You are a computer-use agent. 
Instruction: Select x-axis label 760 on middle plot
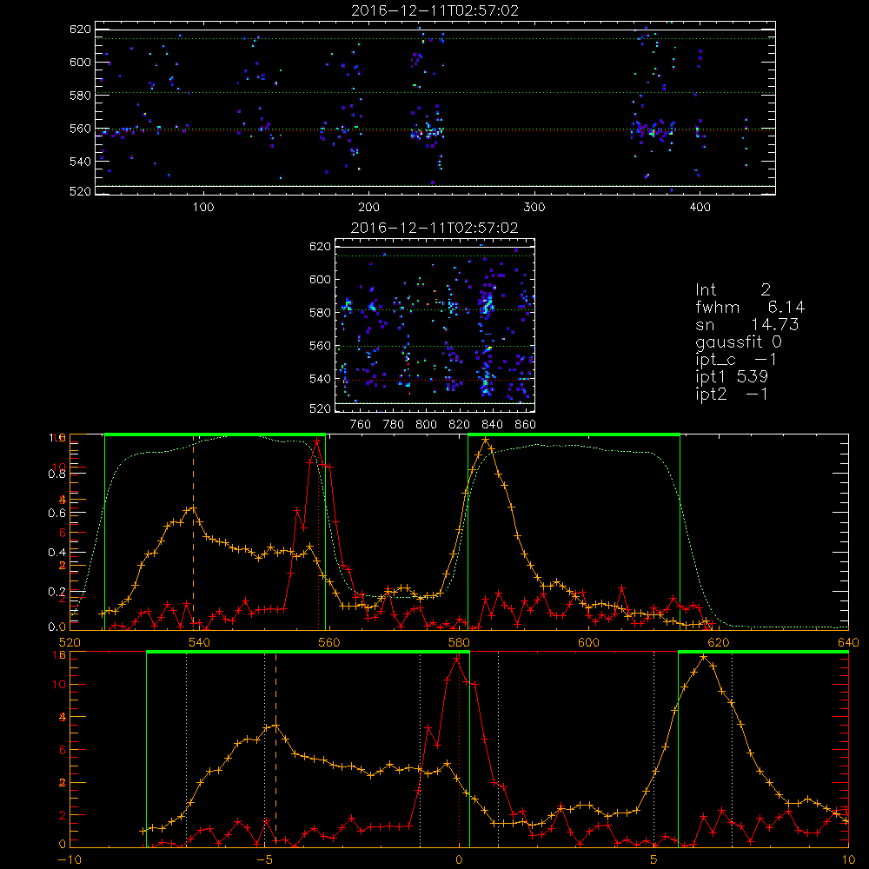click(x=361, y=425)
